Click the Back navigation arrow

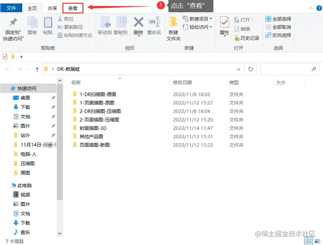(8, 69)
